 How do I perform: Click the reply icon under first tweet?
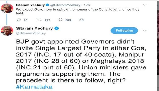(19, 20)
